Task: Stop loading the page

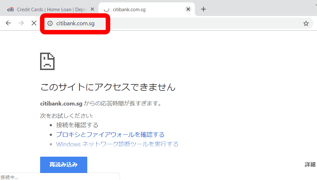Action: pyautogui.click(x=34, y=23)
